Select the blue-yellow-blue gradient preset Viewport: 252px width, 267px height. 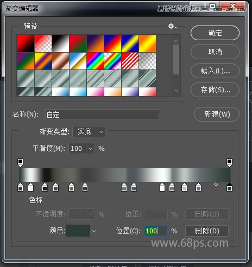130,43
